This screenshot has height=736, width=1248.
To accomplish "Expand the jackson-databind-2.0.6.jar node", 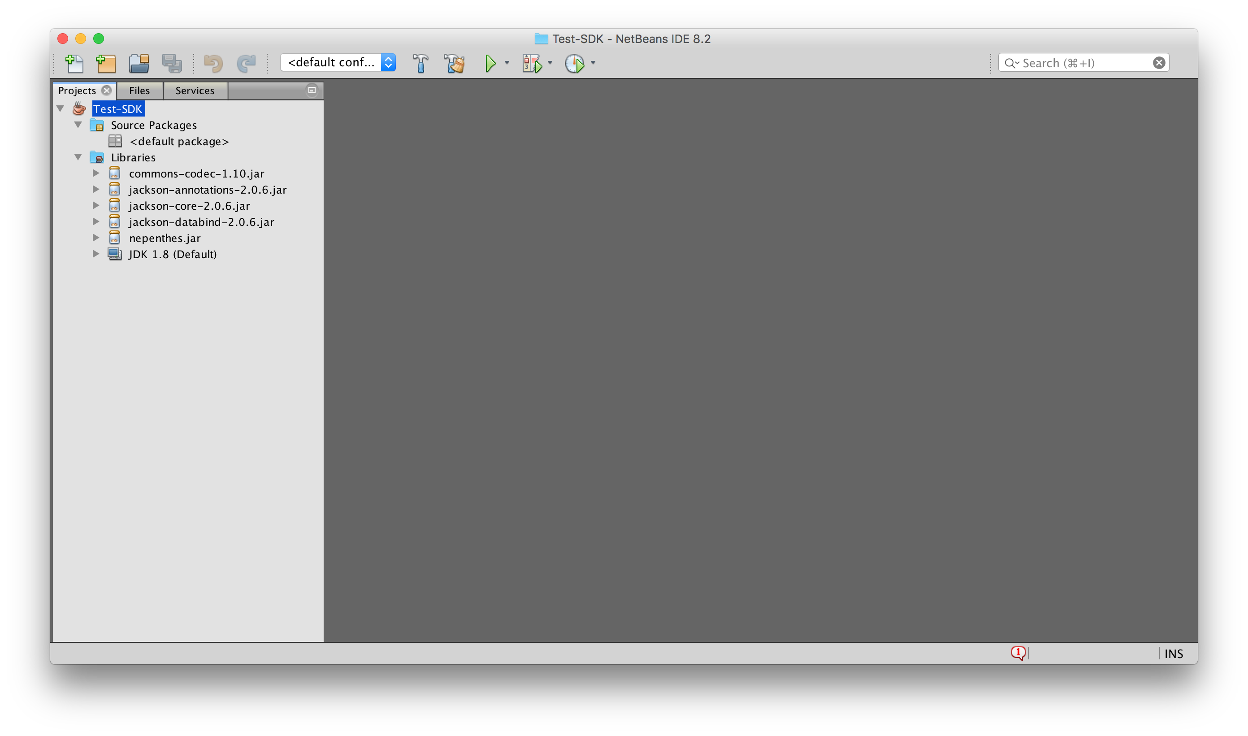I will pyautogui.click(x=96, y=222).
